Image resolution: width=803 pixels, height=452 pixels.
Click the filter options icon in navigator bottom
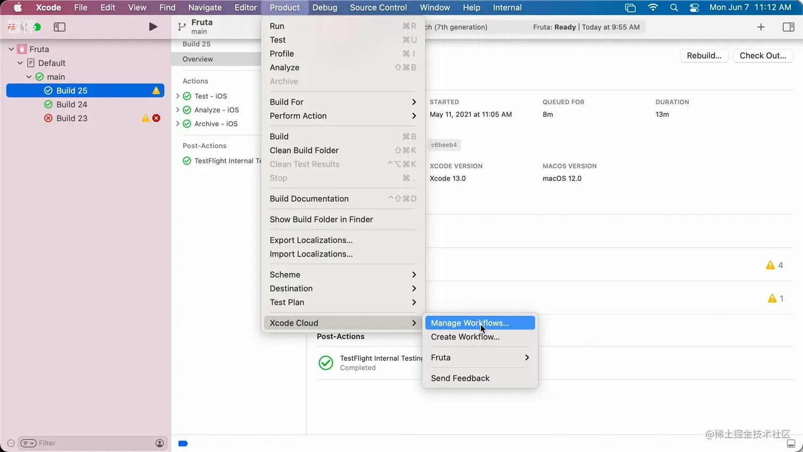click(28, 443)
